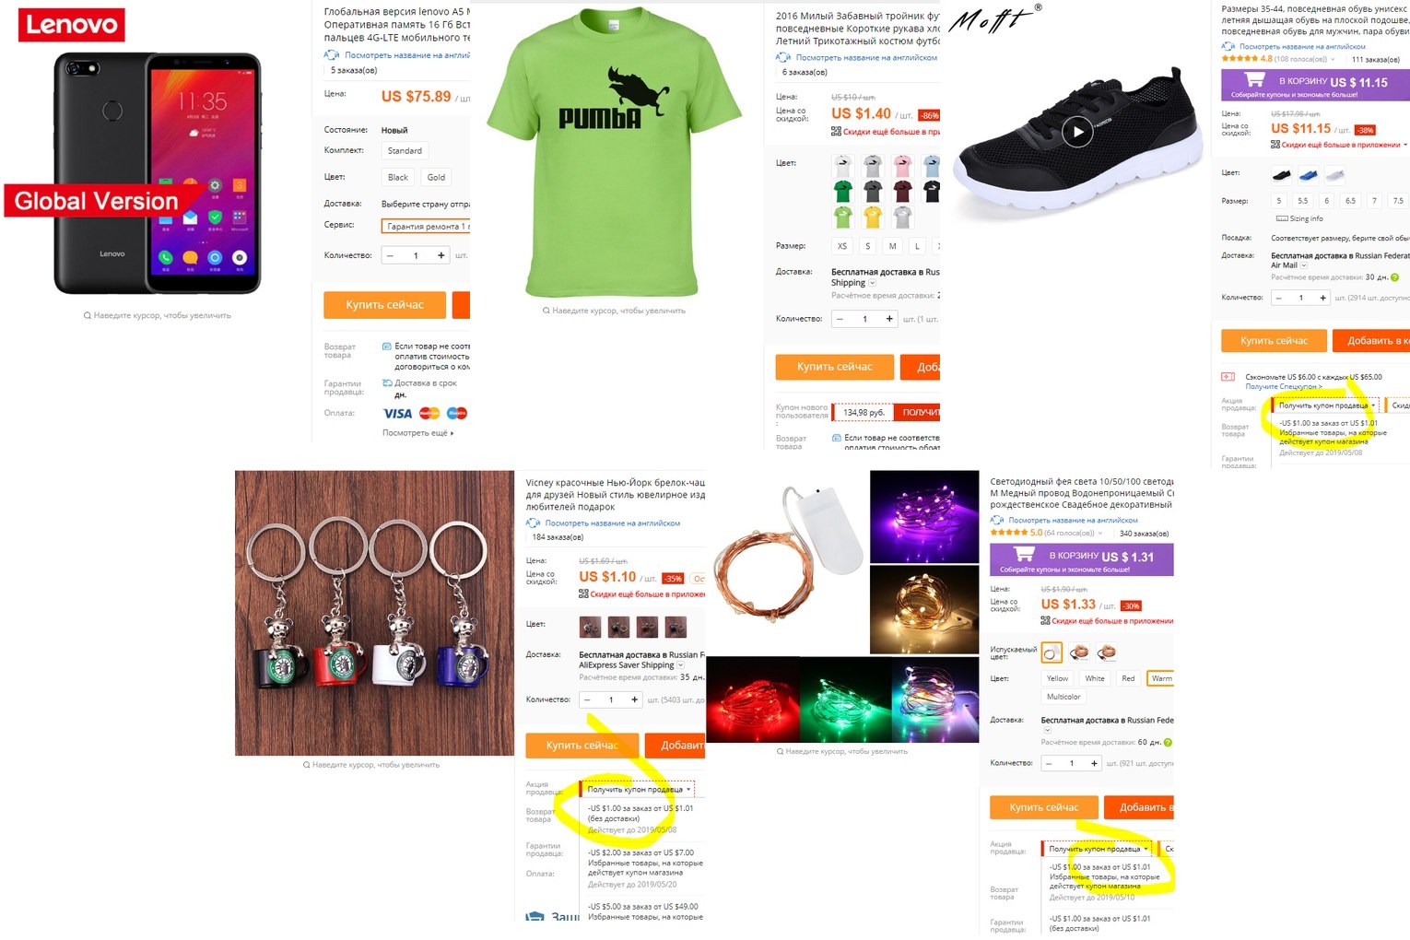Click the green help icon beside 30 дн. delivery
The width and height of the screenshot is (1410, 940).
click(x=1394, y=277)
